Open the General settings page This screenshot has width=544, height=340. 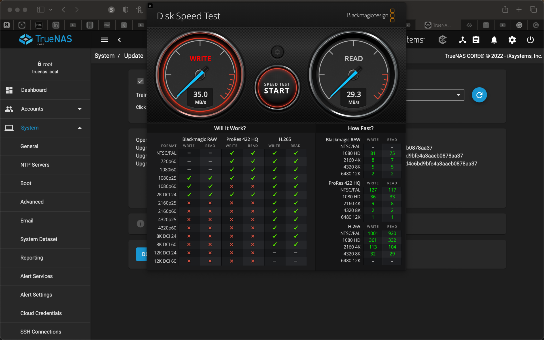click(45, 146)
